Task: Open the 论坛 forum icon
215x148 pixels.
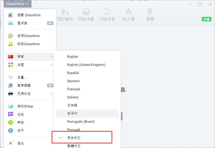Action: 10,114
